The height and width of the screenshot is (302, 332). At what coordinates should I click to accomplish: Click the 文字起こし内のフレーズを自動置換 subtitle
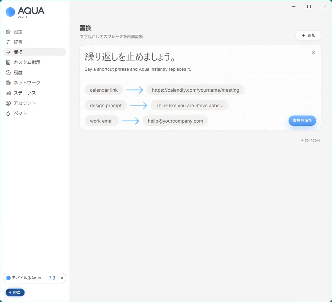point(111,37)
